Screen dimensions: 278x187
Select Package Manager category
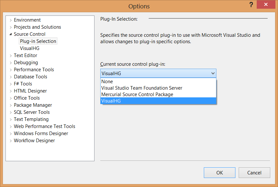click(x=33, y=105)
